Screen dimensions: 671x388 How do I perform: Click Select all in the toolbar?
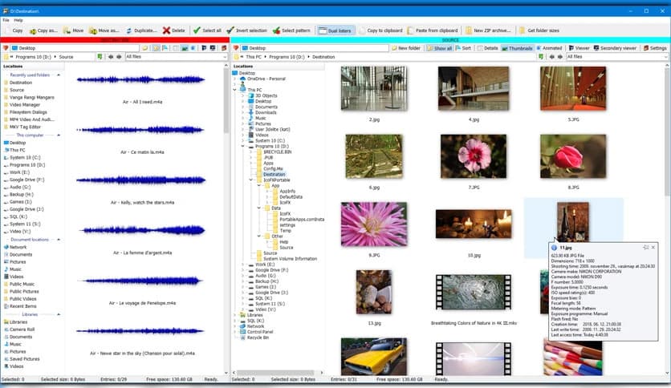pos(207,30)
